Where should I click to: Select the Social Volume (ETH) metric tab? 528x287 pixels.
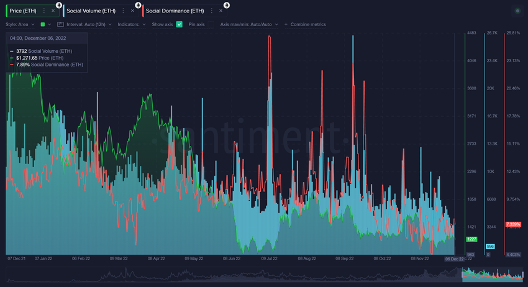click(x=91, y=11)
